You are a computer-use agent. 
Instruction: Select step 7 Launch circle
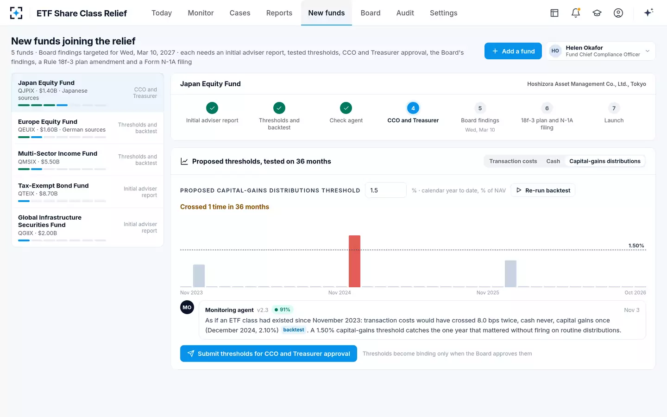pos(614,108)
